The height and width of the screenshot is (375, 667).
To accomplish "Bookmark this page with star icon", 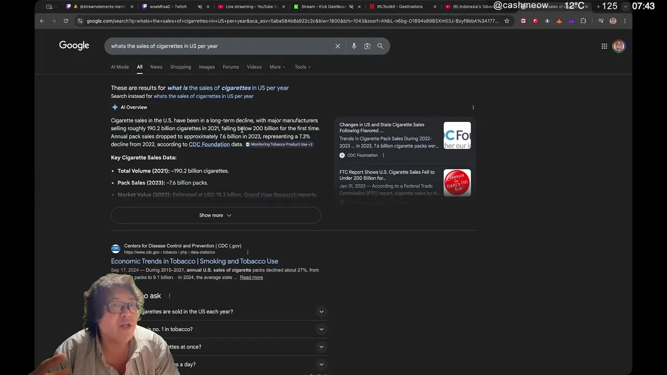I will 507,21.
